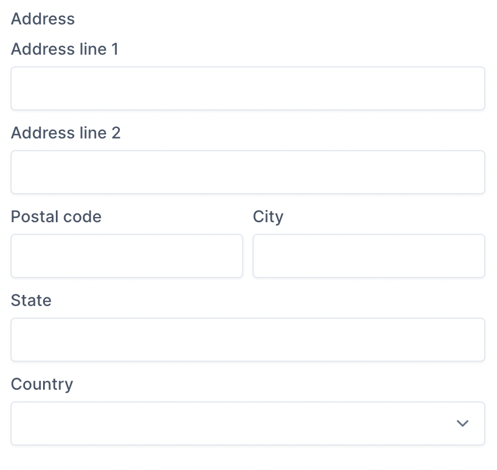The width and height of the screenshot is (497, 470).
Task: Click the Address line 1 input field
Action: [248, 88]
